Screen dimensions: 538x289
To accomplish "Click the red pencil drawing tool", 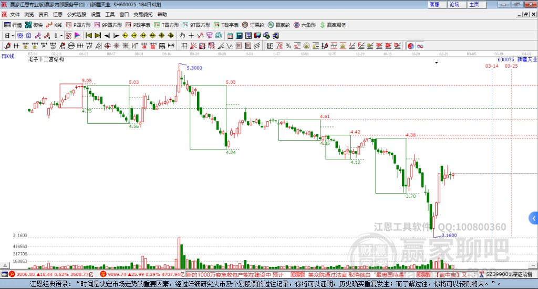I will coord(7,46).
